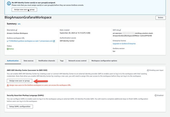Screen dimensions: 170x117
Task: Click the Disabled status icon for SAML
Action: [156, 95]
